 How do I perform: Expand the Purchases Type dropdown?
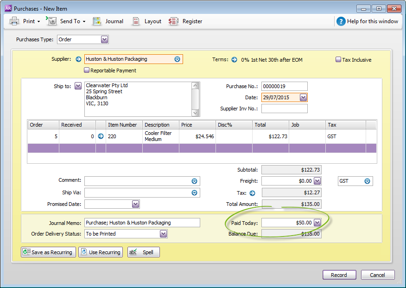[104, 39]
